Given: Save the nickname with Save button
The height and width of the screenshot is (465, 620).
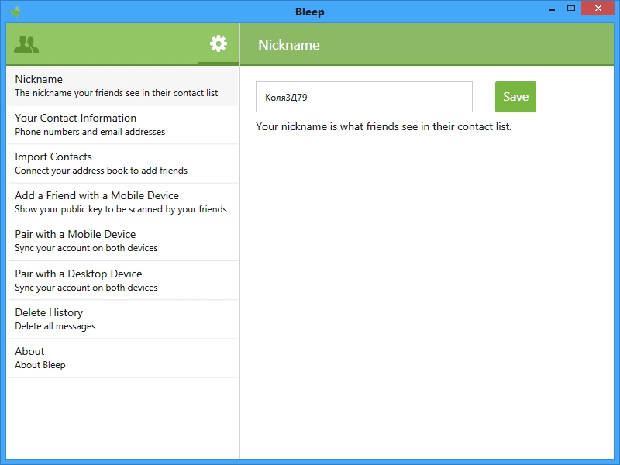Looking at the screenshot, I should pos(515,97).
